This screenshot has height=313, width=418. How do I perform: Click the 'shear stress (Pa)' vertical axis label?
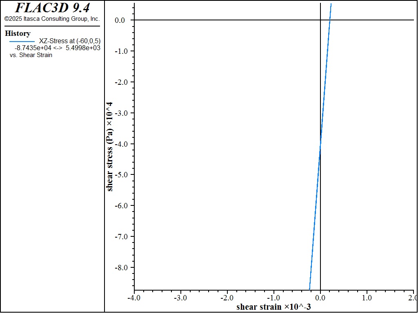110,147
